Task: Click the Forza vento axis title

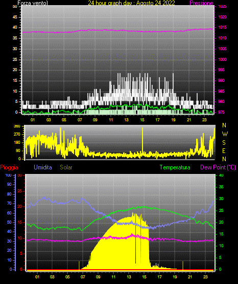Action: (x=33, y=3)
